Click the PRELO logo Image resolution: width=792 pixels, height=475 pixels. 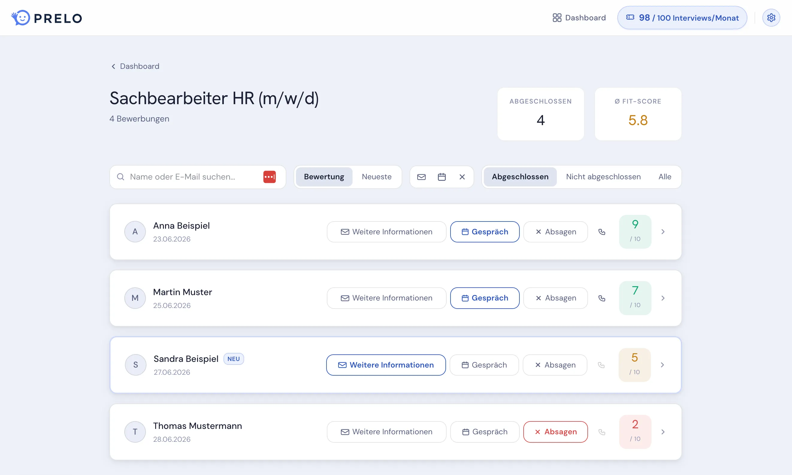[x=47, y=18]
